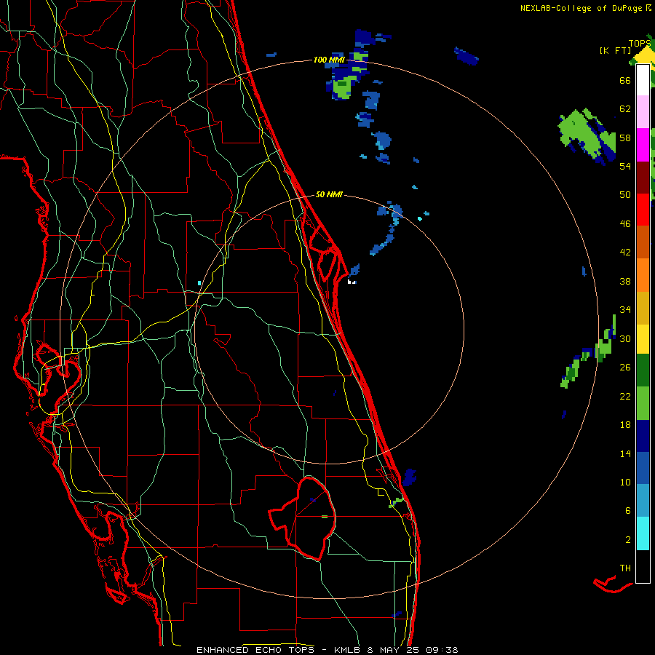This screenshot has height=655, width=655.
Task: Select the bright red legend segment
Action: 643,210
